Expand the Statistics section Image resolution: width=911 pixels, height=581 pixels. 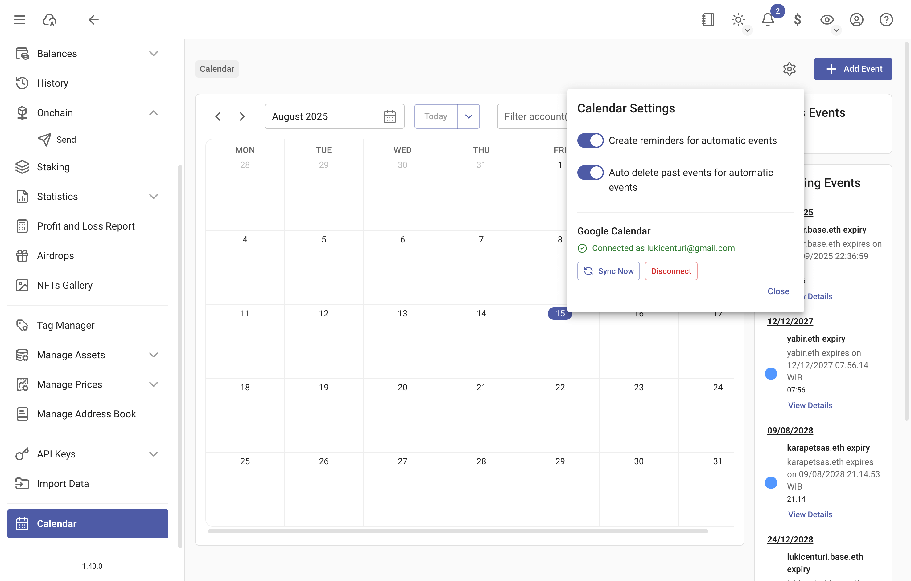[153, 197]
